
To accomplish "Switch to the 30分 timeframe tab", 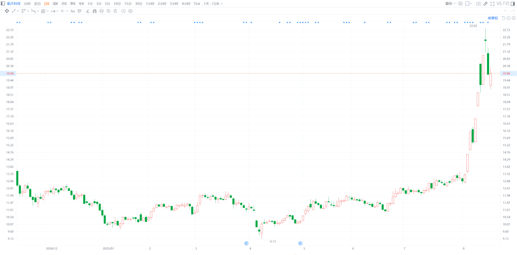I will [139, 4].
